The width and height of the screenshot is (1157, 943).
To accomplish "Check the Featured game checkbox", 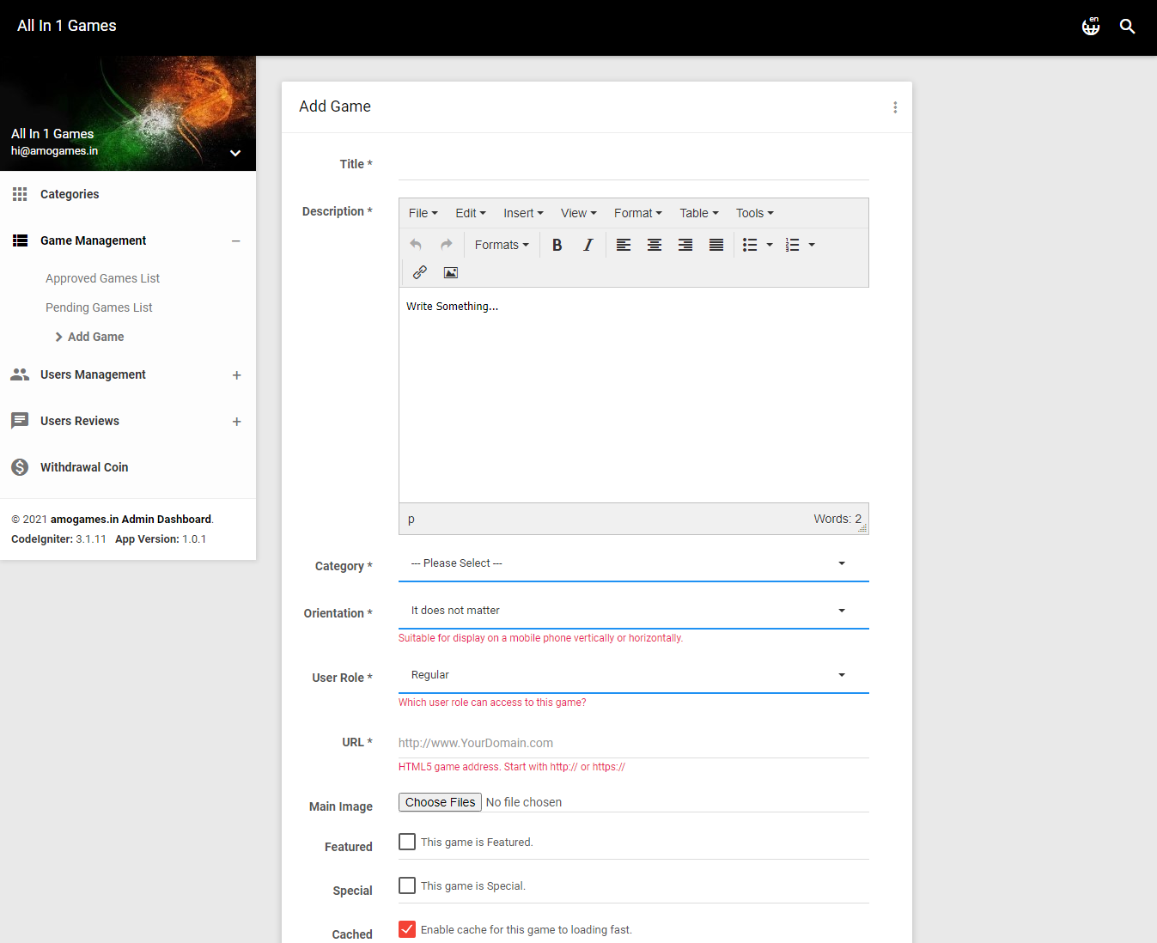I will [407, 842].
